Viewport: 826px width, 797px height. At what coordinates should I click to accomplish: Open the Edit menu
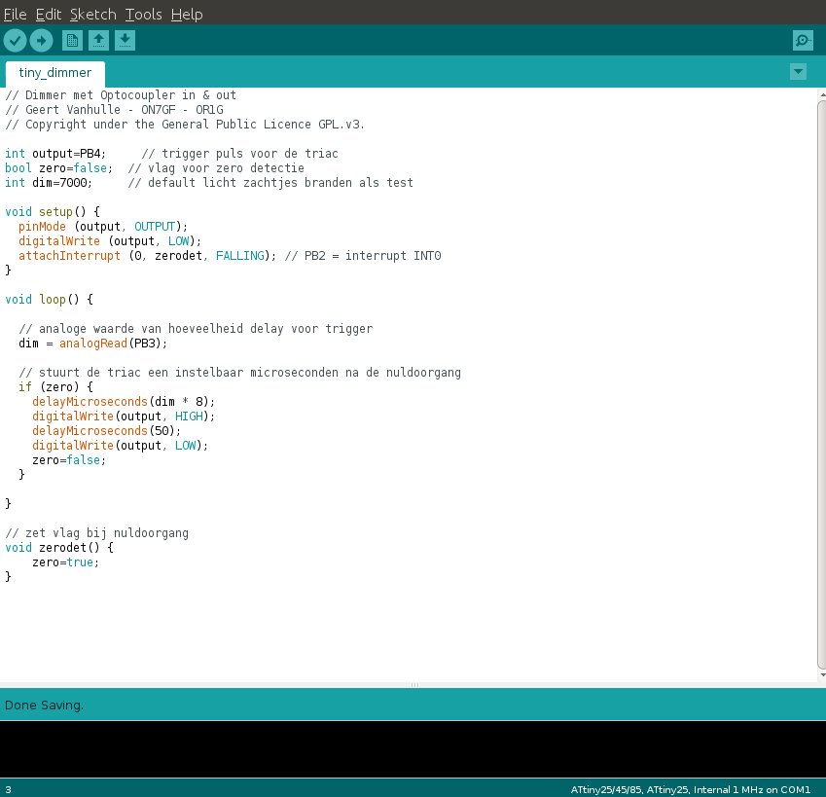(x=47, y=15)
